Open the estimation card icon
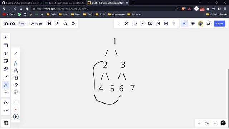Image resolution: width=229 pixels, height=129 pixels. click(x=158, y=24)
